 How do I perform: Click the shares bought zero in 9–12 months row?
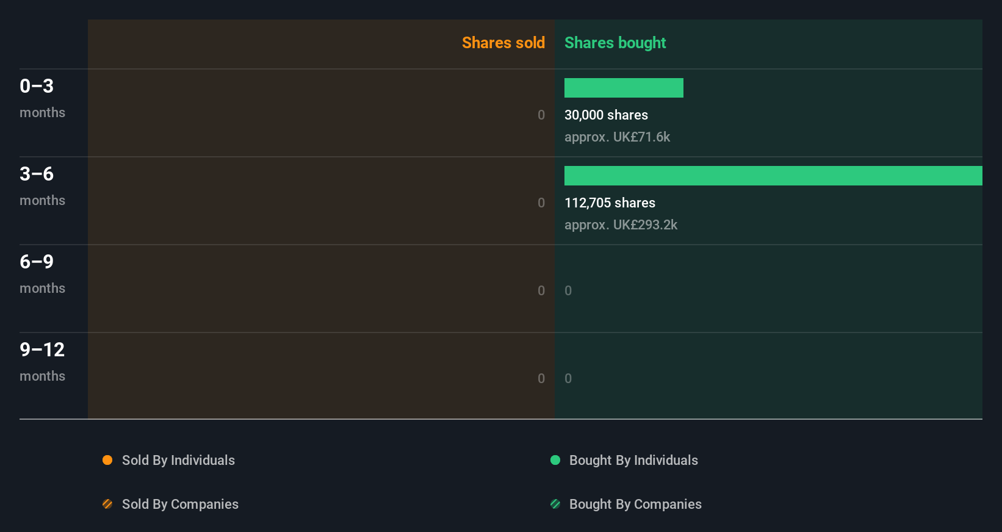[568, 378]
